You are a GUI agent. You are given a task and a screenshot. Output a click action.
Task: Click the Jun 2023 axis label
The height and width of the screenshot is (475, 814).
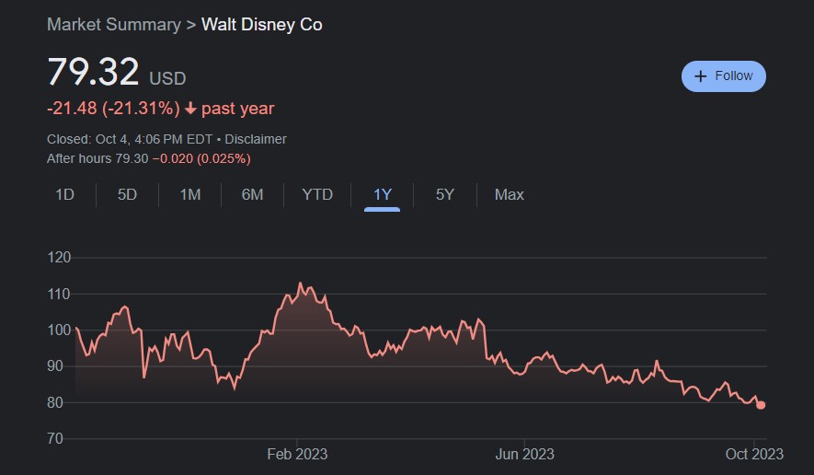tap(524, 454)
